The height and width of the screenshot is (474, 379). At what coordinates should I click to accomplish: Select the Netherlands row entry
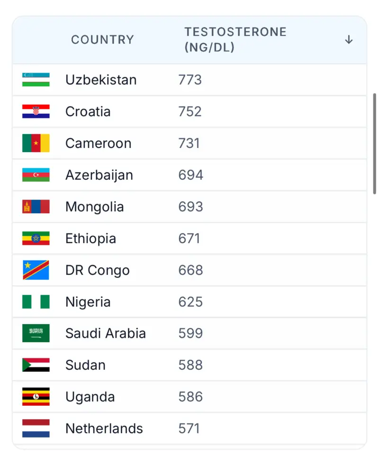coord(189,428)
